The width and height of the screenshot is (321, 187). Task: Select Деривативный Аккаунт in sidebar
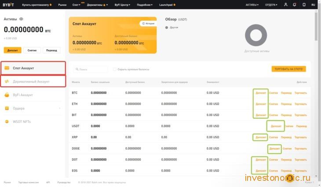click(33, 81)
